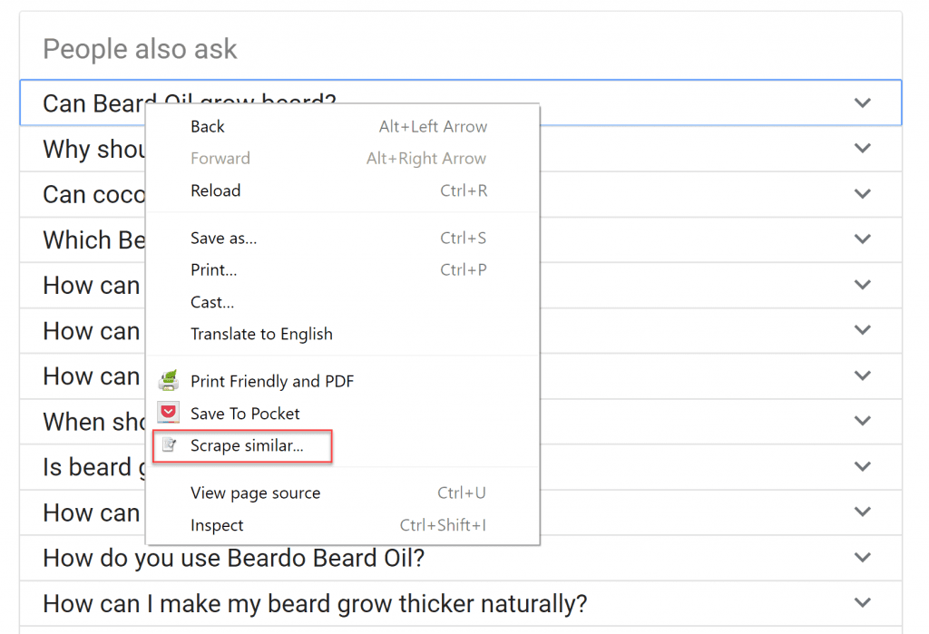This screenshot has height=634, width=929.
Task: Expand 'How can I make my beard grow thicker naturally?'
Action: (861, 602)
